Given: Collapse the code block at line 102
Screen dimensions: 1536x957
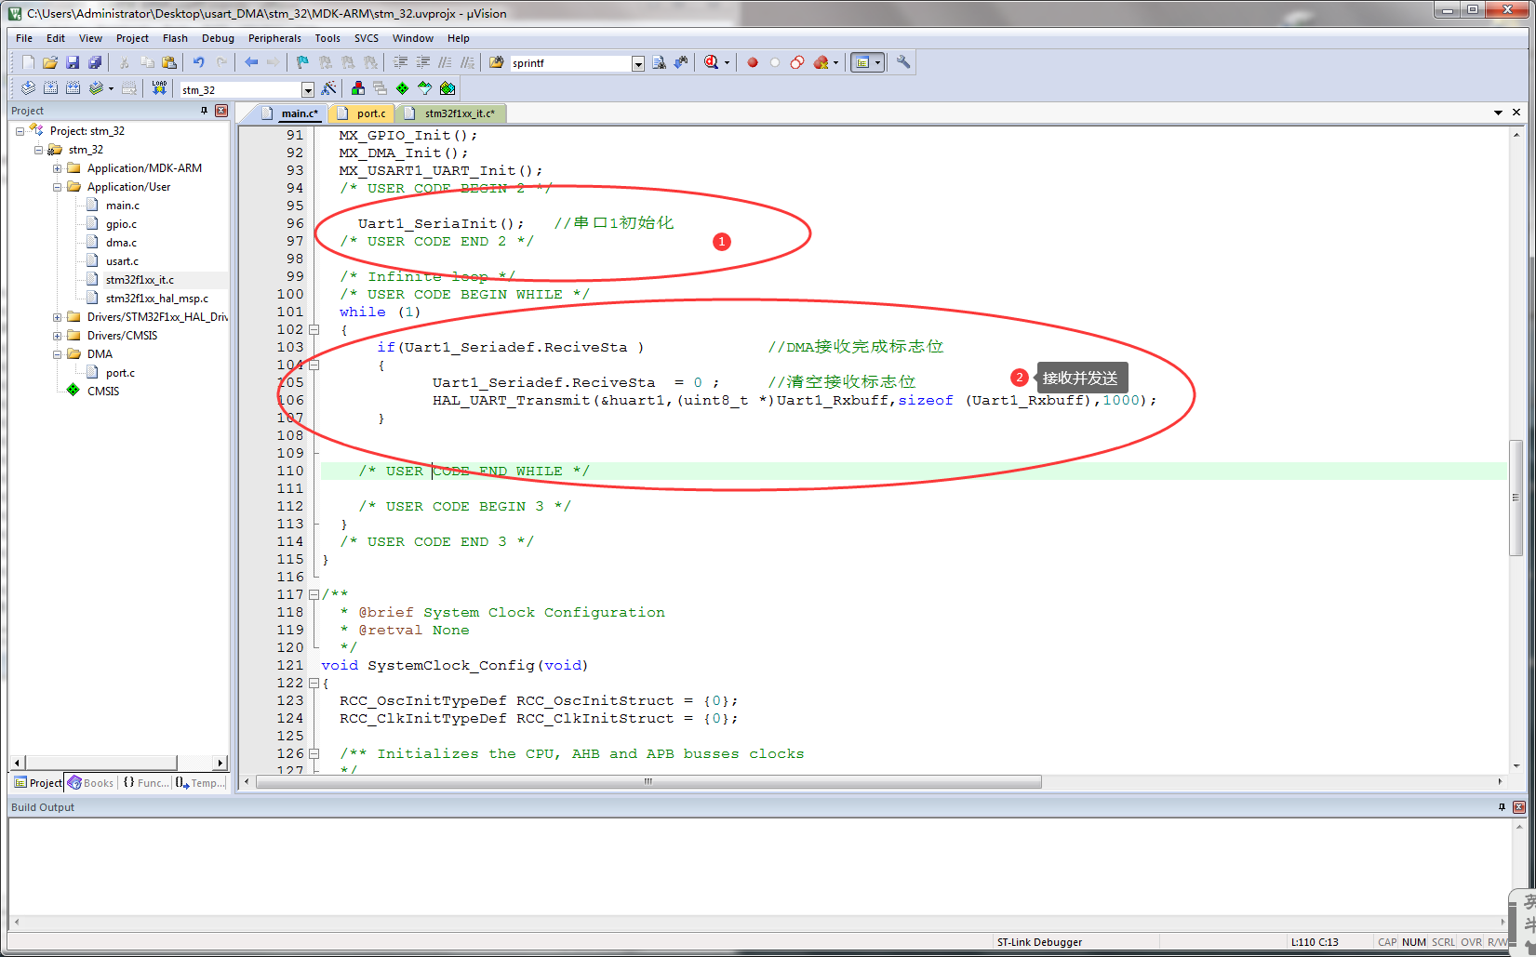Looking at the screenshot, I should click(x=314, y=330).
